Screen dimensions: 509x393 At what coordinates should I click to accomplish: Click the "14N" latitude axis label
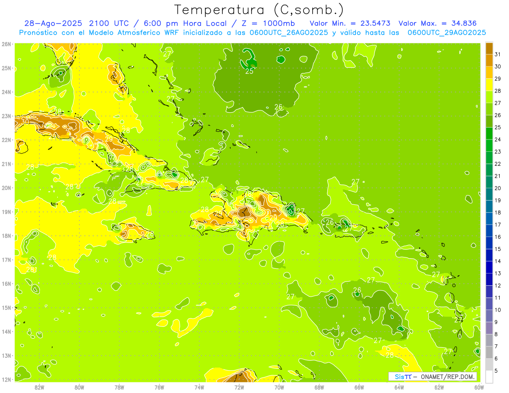tap(6, 332)
